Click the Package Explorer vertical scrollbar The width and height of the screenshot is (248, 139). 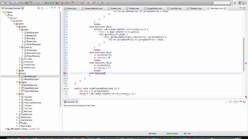pyautogui.click(x=60, y=59)
